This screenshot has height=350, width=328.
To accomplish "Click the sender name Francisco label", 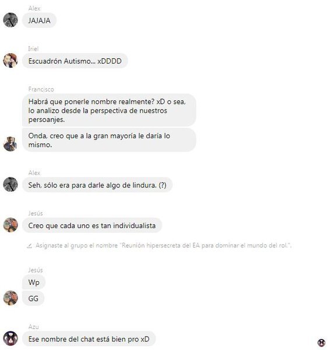I will point(41,89).
